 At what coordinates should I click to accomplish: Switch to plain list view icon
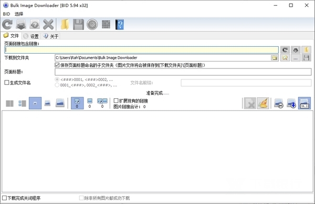point(9,103)
